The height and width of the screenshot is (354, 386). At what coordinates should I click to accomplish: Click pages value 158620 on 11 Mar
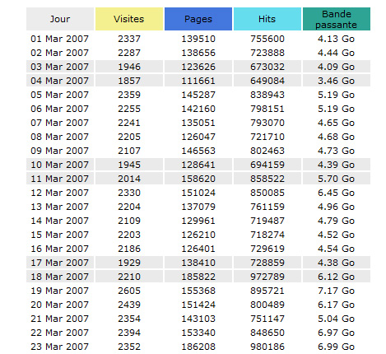click(198, 179)
